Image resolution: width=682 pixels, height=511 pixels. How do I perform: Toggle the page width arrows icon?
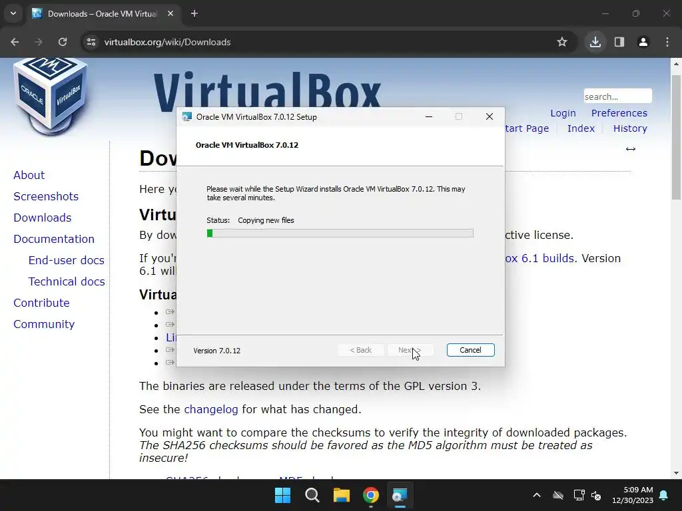click(x=630, y=149)
